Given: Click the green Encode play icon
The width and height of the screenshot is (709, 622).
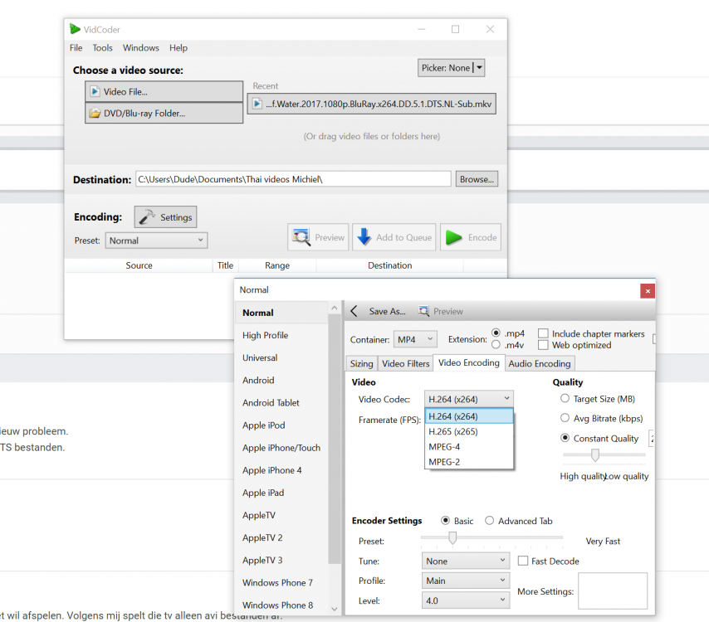Looking at the screenshot, I should click(x=453, y=238).
